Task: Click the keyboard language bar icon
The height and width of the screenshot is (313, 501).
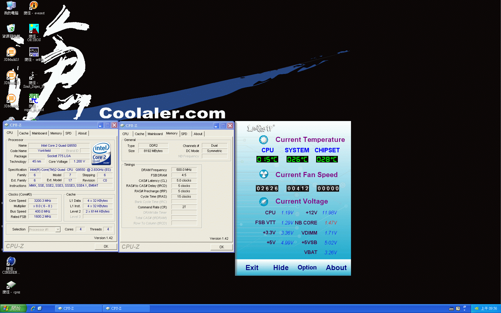Action: pos(451,309)
